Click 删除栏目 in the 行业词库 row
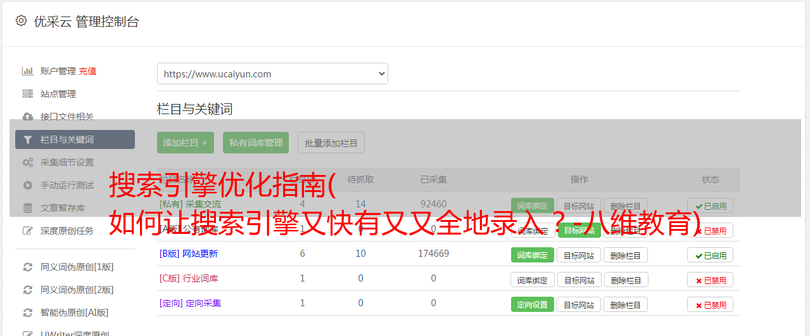Image resolution: width=810 pixels, height=336 pixels. tap(626, 280)
